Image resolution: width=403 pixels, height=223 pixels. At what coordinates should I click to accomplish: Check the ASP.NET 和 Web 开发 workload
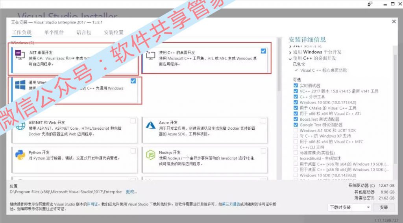[133, 121]
